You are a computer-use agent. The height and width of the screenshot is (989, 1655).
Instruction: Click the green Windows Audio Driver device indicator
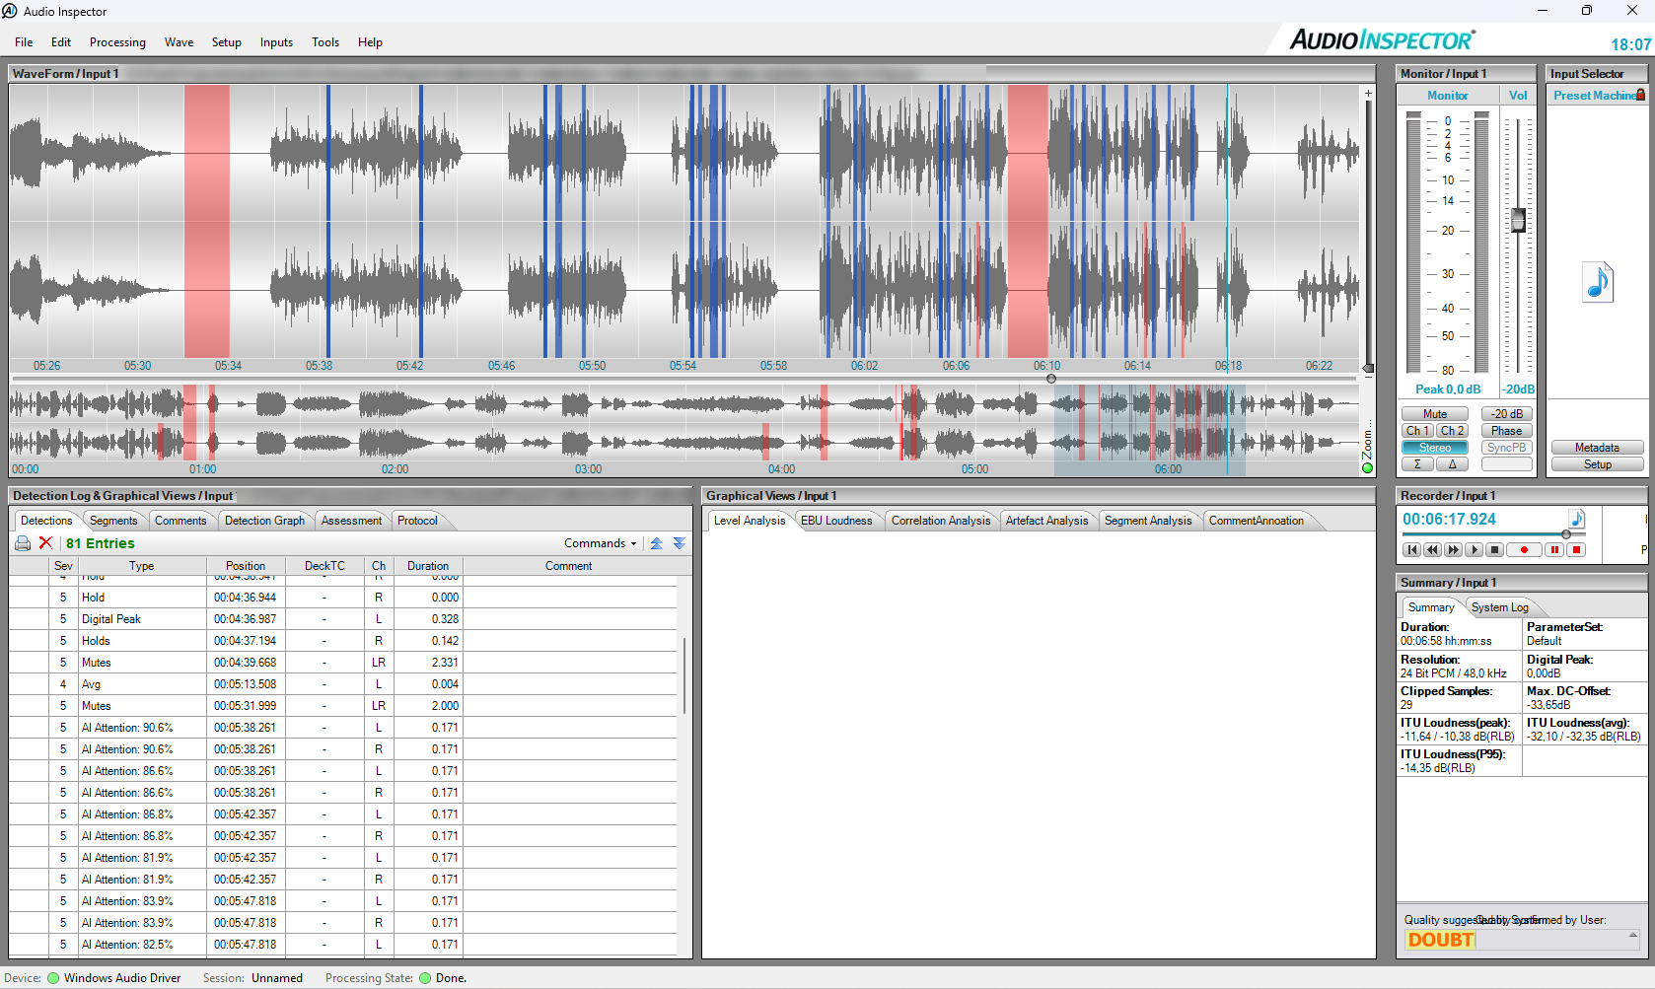click(53, 978)
